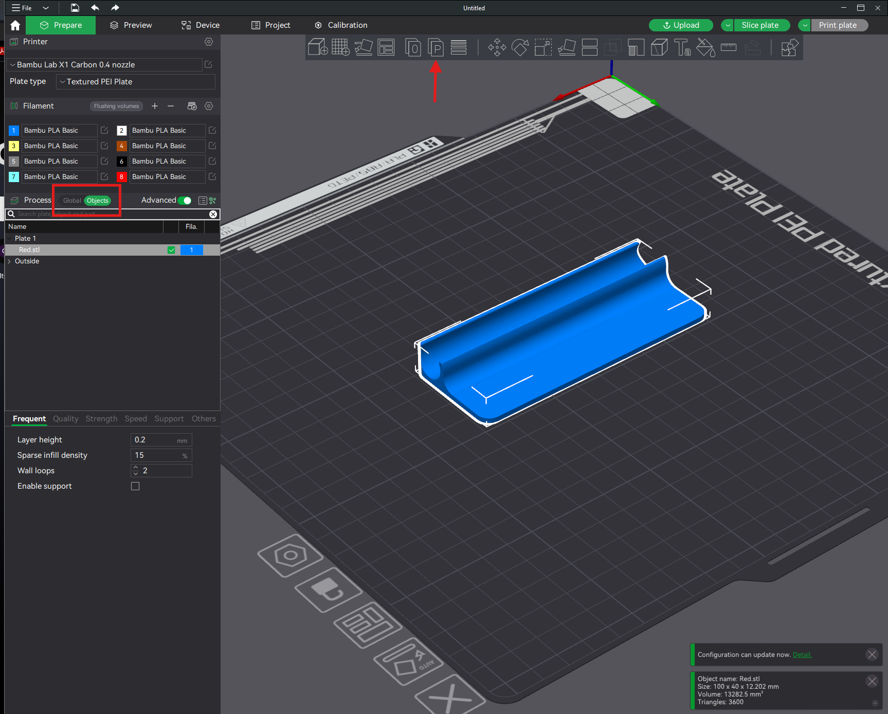Select the Measure ruler tool
888x714 pixels.
[729, 47]
